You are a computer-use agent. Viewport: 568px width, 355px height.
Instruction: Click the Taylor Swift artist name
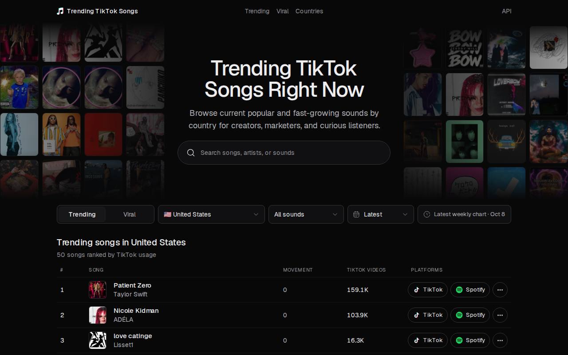[130, 294]
